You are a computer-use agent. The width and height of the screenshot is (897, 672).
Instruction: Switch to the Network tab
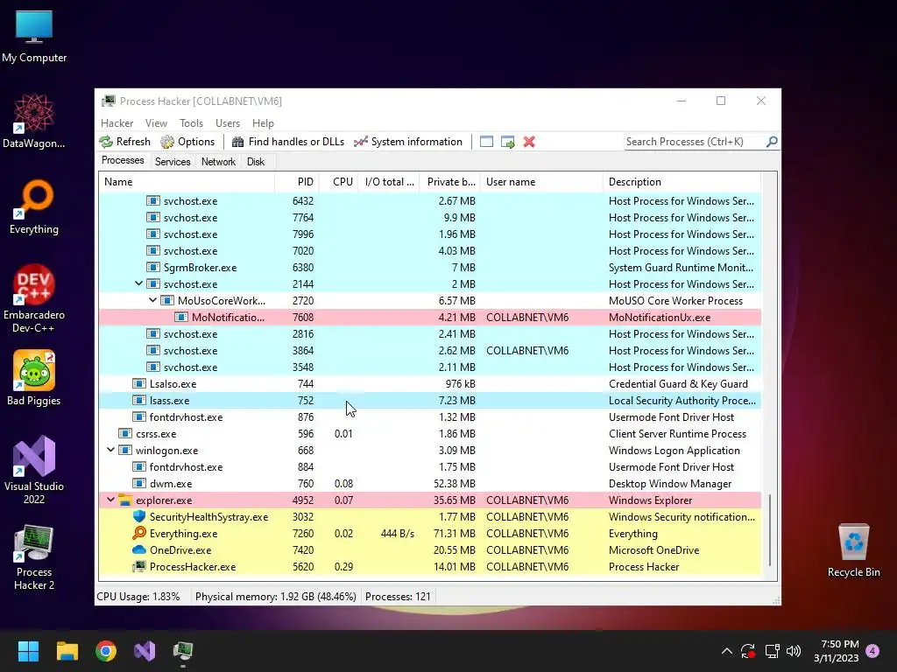click(x=218, y=162)
